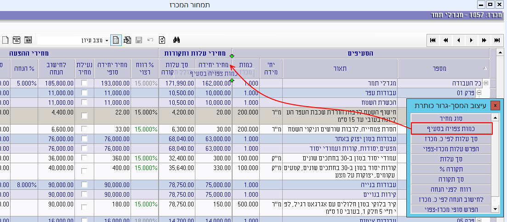Screen dimensions: 507x222
Task: Toggle price lock in the 36,000.00 row
Action: click(84, 158)
